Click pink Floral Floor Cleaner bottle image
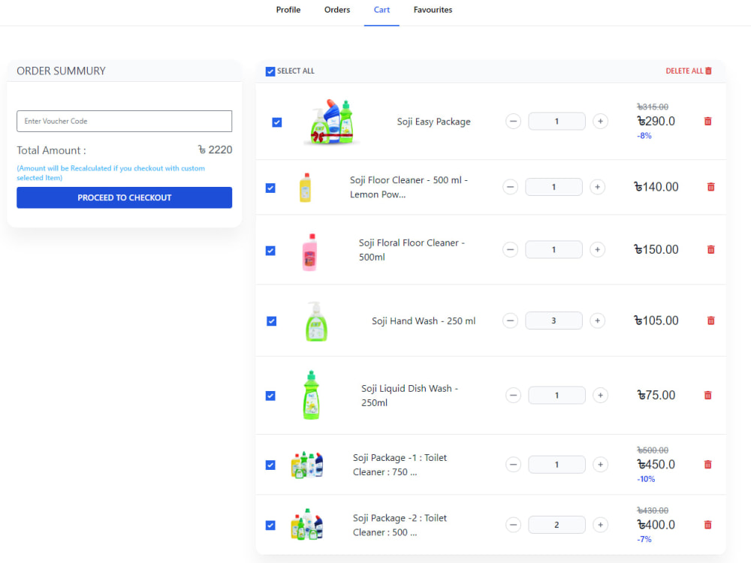Screen dimensions: 751x563 309,251
